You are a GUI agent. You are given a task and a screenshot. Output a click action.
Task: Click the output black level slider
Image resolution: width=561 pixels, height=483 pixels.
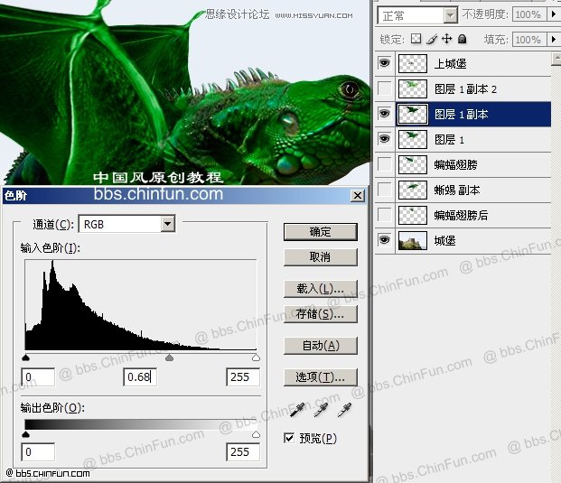point(26,434)
